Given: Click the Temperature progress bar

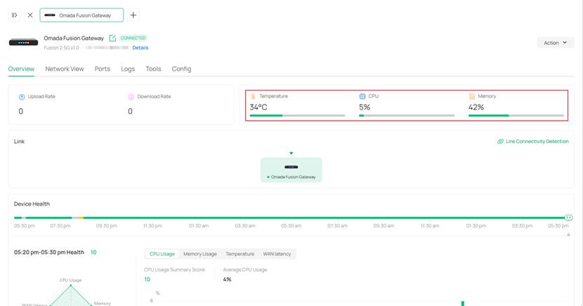Looking at the screenshot, I should point(297,116).
